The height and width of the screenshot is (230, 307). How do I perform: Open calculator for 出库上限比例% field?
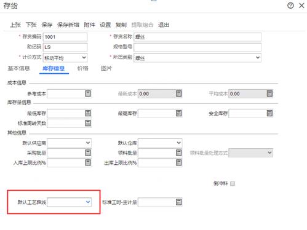(179, 162)
